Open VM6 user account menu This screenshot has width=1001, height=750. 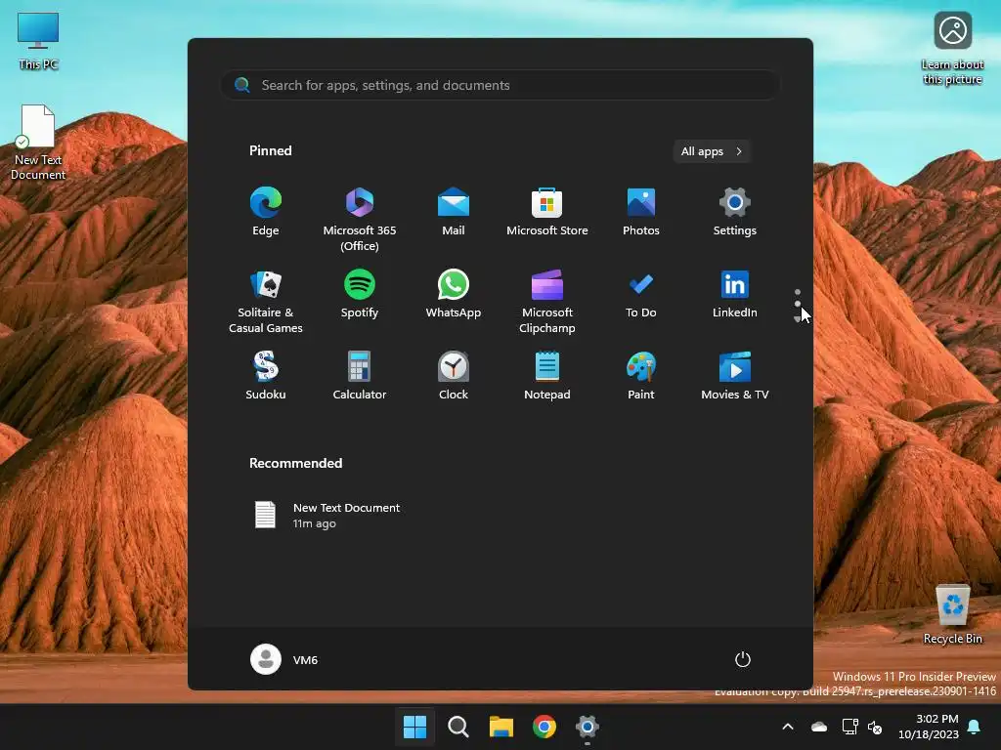click(284, 659)
